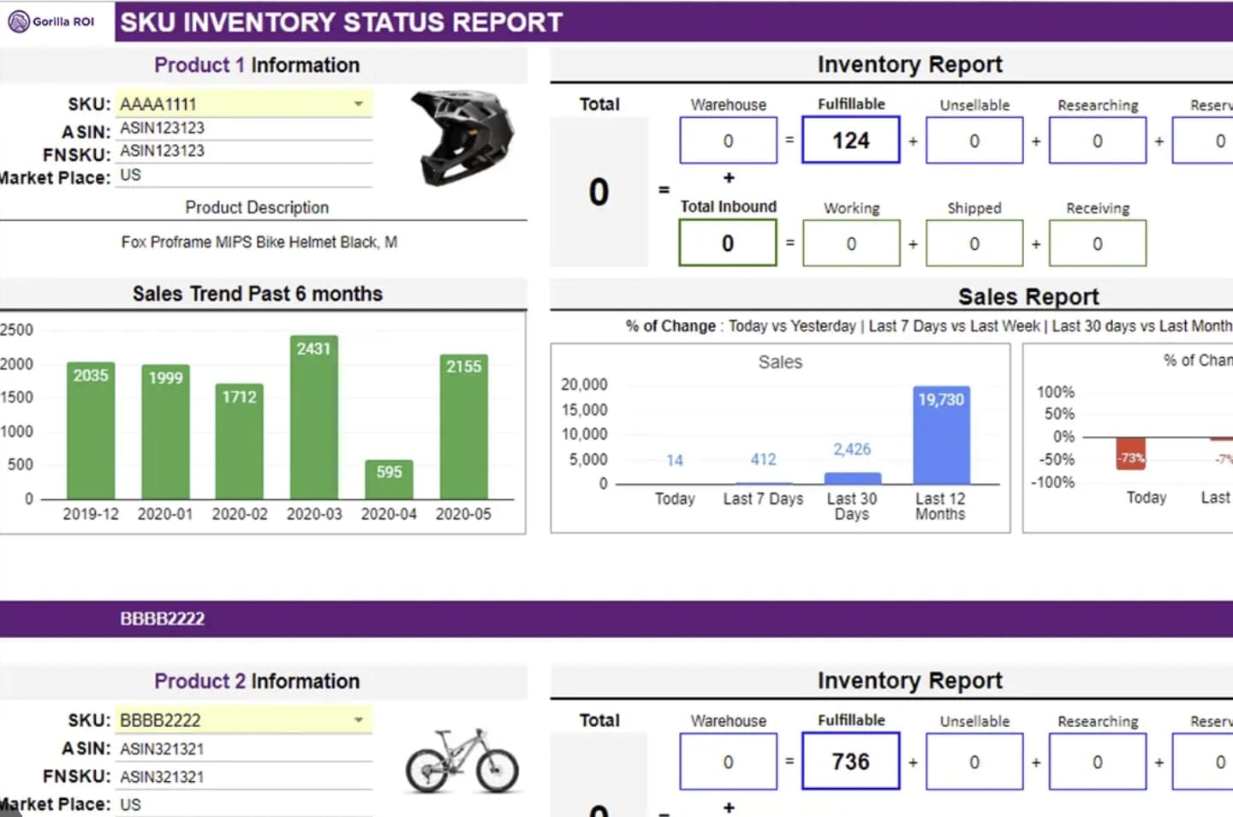Click the Product 2 Information heading
1233x817 pixels.
tap(257, 681)
